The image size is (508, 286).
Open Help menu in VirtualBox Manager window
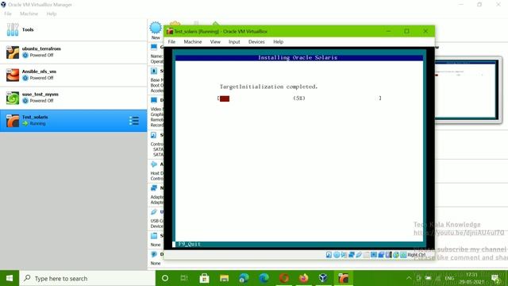(x=51, y=14)
